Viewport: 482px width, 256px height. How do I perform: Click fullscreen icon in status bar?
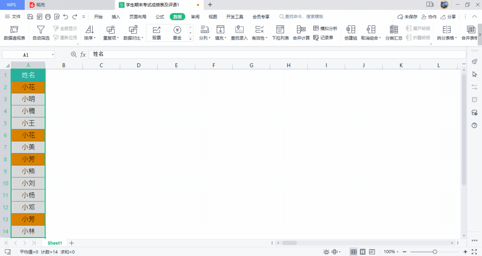point(474,251)
